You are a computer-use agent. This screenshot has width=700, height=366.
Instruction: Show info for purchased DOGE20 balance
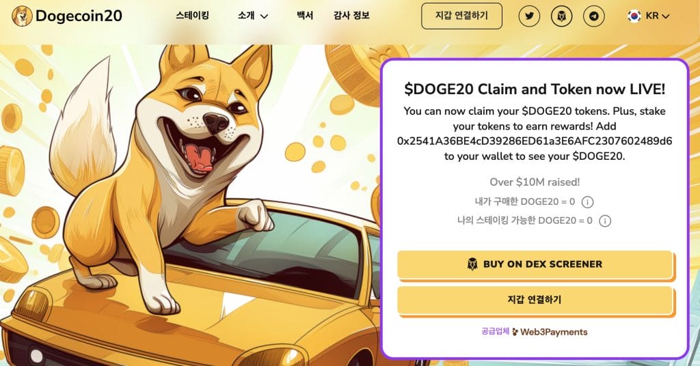click(x=587, y=202)
